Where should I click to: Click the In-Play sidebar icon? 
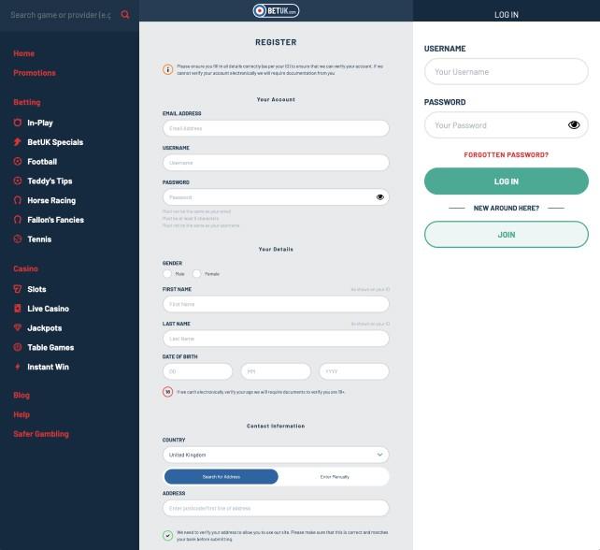[18, 123]
